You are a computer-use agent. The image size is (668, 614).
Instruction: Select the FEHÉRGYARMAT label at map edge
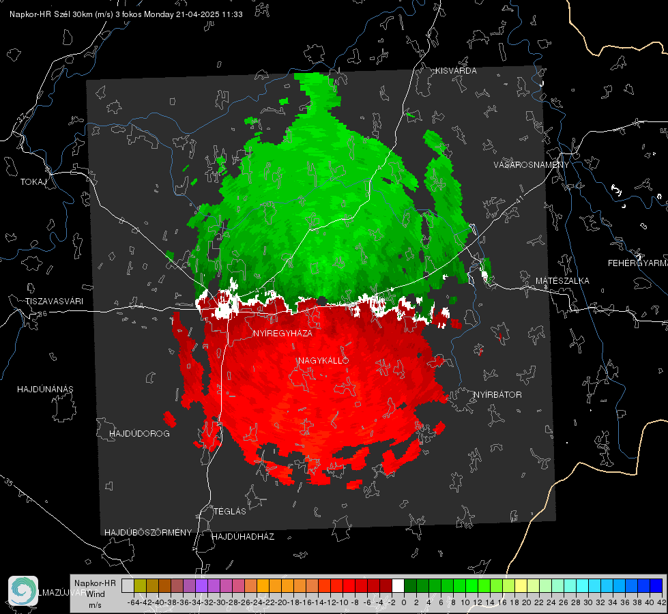click(x=637, y=263)
